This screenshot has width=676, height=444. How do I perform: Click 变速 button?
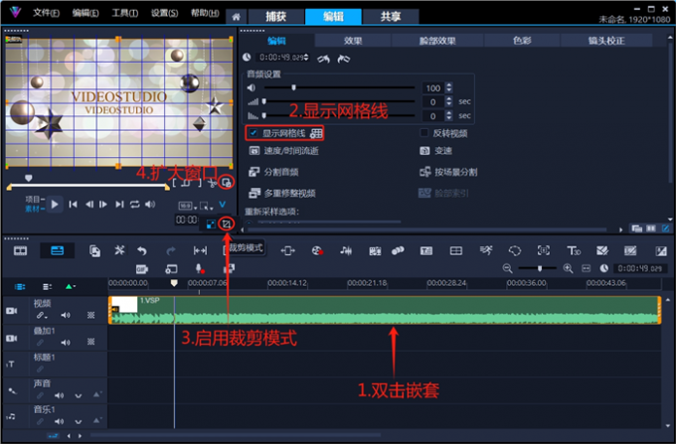click(x=435, y=151)
